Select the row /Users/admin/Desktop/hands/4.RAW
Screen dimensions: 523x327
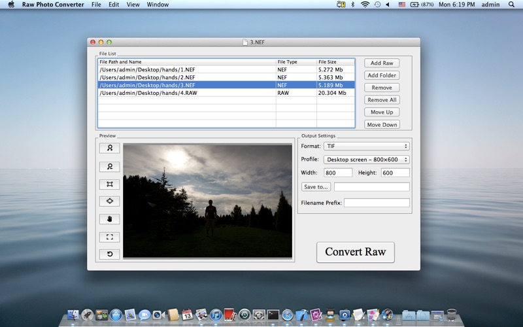click(x=226, y=93)
